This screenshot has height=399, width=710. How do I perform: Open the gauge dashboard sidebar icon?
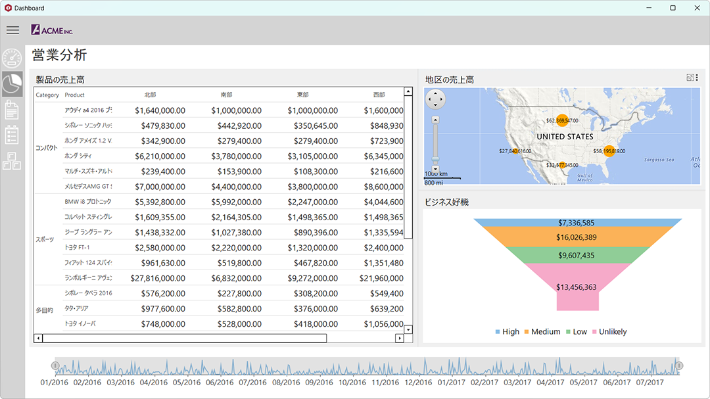coord(12,59)
